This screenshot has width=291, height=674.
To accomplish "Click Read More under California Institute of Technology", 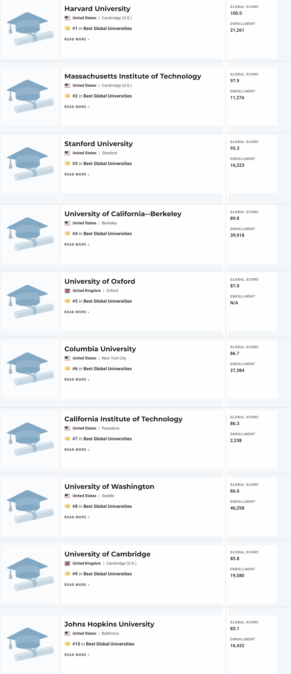I will coord(77,450).
